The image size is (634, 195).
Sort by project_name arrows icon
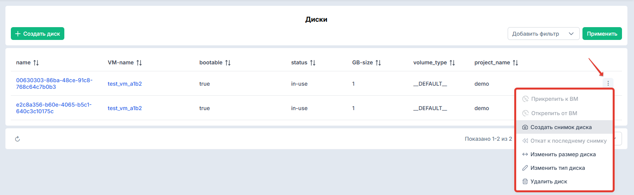click(515, 63)
